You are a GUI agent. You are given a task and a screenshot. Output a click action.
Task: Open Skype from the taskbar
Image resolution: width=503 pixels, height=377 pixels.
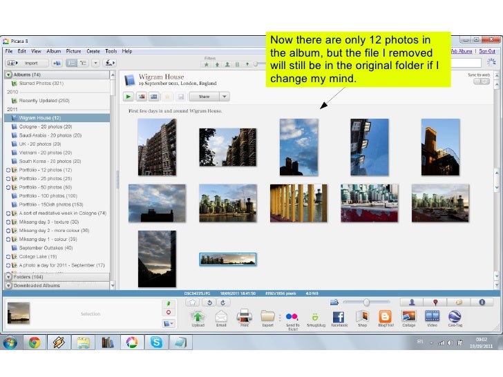pos(156,342)
